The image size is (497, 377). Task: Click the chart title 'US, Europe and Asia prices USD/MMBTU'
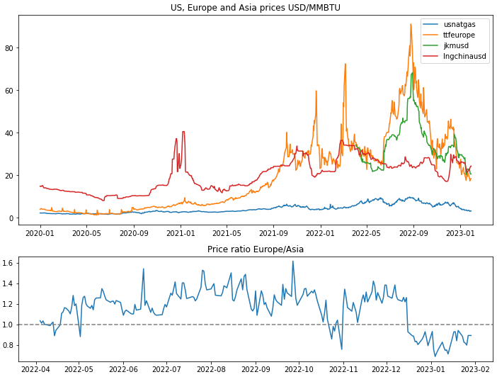point(256,7)
